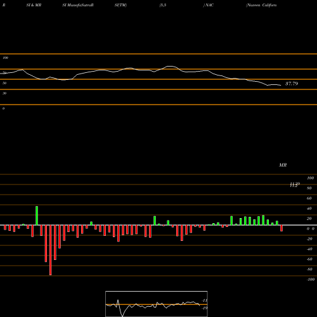Viewport: 317px width, 317px height.
Task: Click the MR axis label -40 on right
Action: coord(309,249)
